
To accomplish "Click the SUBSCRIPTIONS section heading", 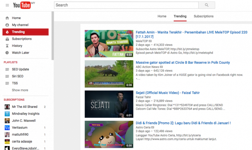I will [x=14, y=100].
